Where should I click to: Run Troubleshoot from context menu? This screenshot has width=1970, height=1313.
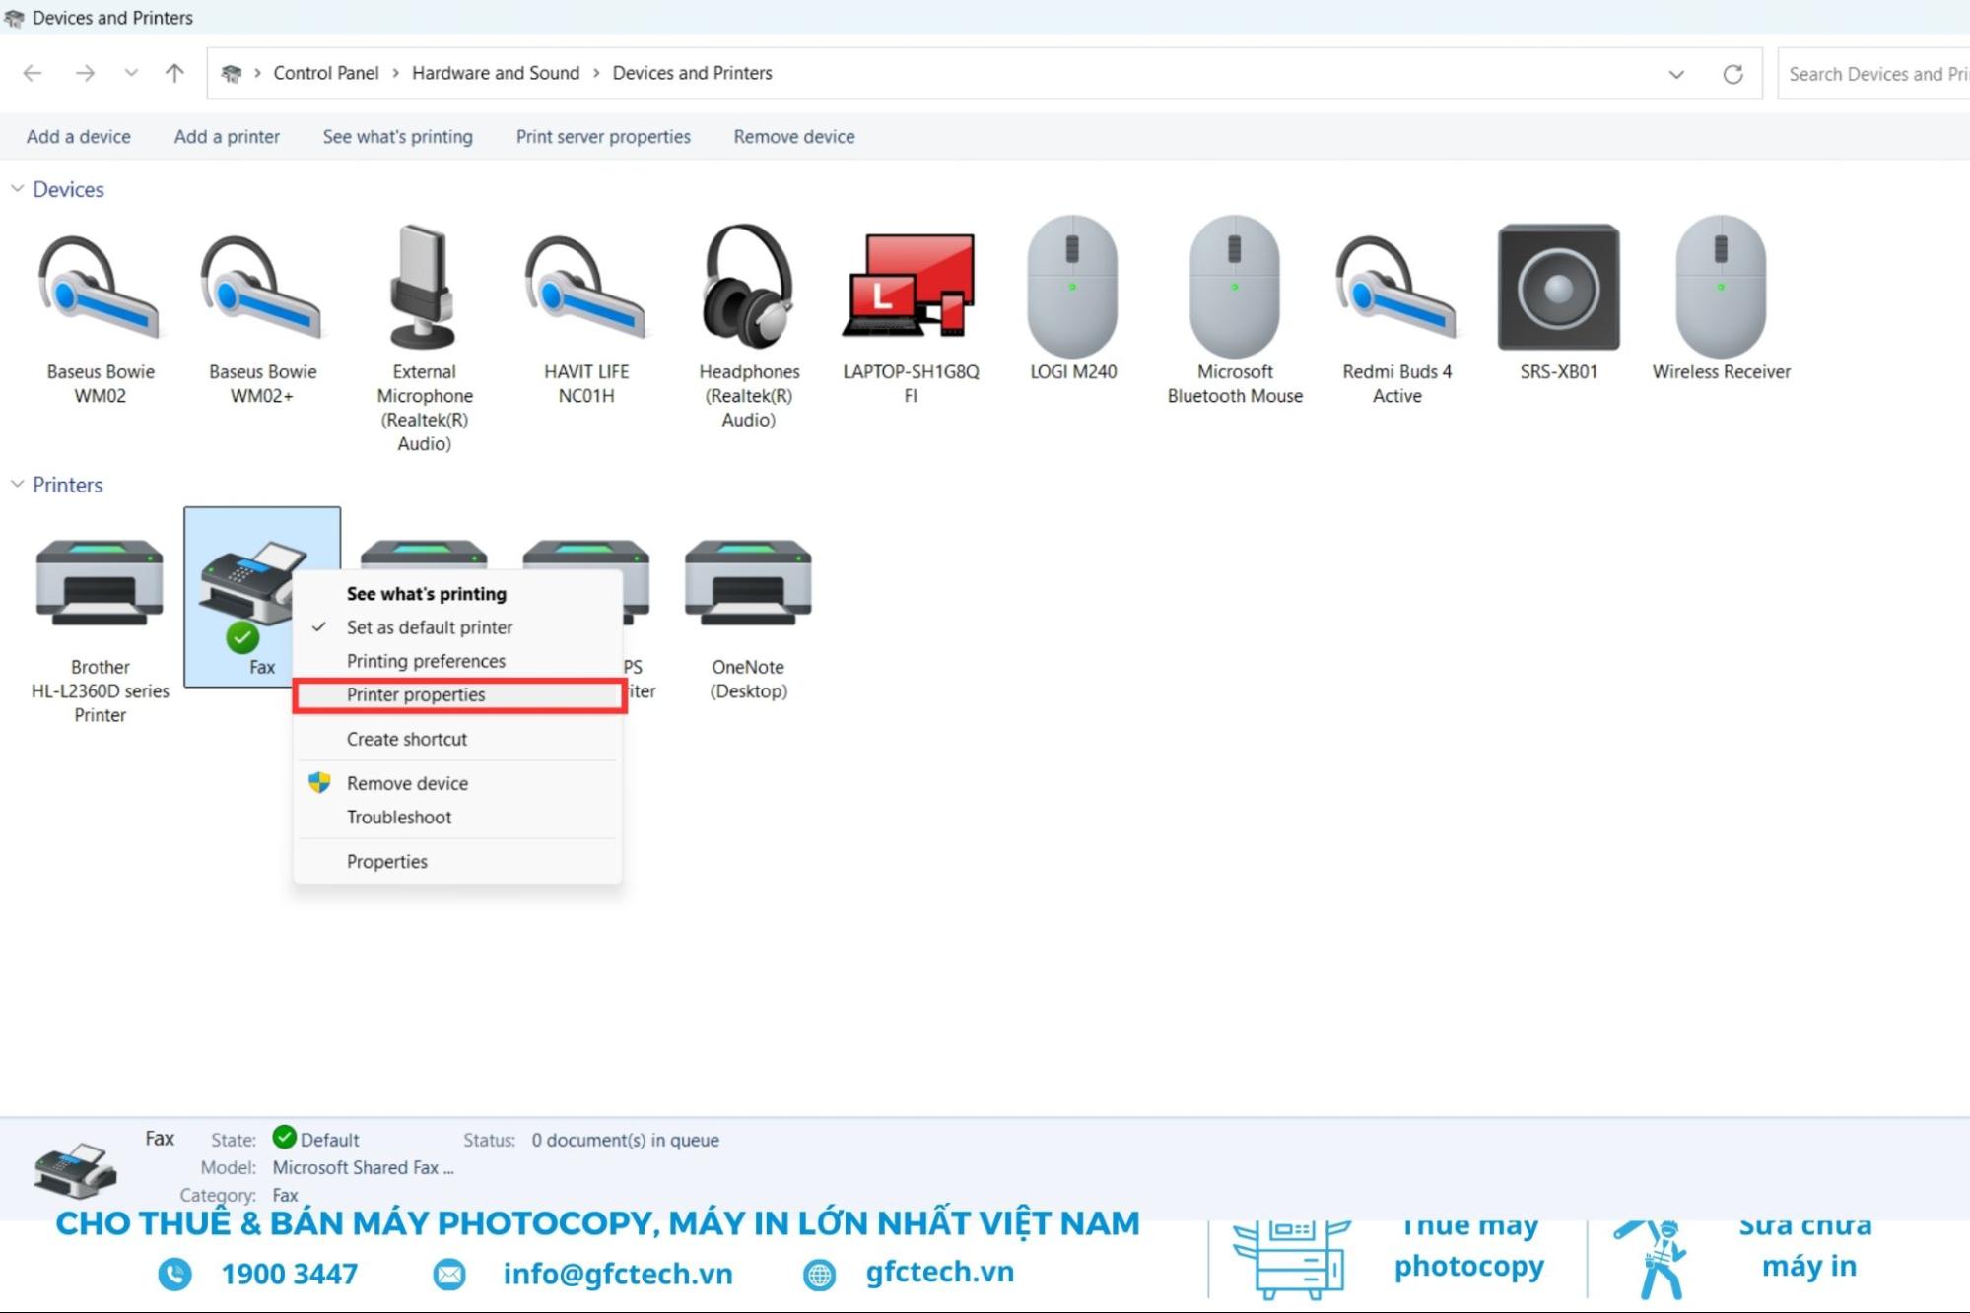click(457, 817)
